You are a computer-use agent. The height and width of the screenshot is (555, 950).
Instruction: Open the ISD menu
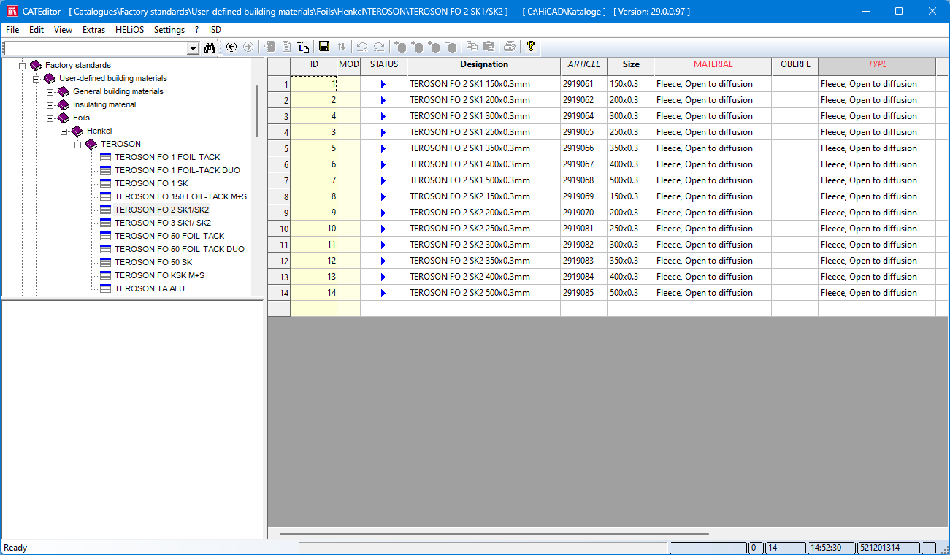[x=215, y=30]
